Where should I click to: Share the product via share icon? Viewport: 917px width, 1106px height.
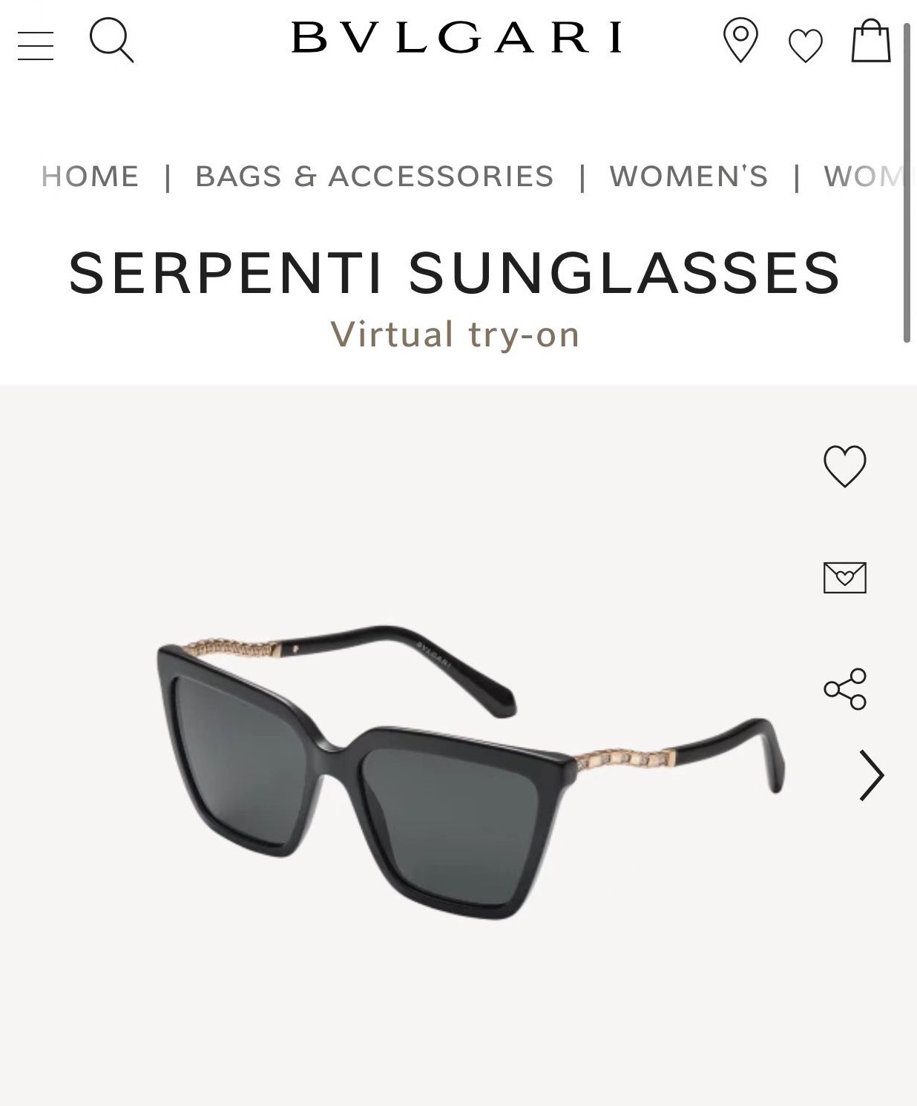point(845,689)
